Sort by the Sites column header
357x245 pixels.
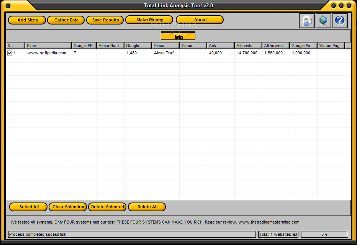48,46
